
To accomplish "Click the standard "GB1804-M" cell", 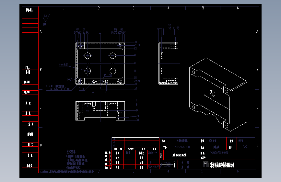I will 153,153.
